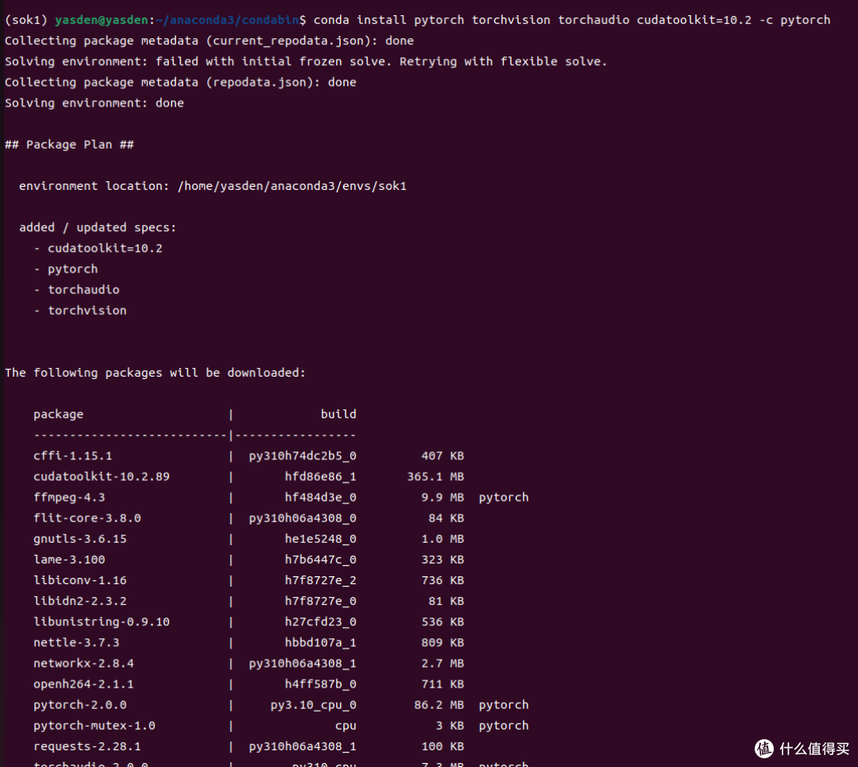Click the (sok1) environment prompt prefix

[25, 20]
